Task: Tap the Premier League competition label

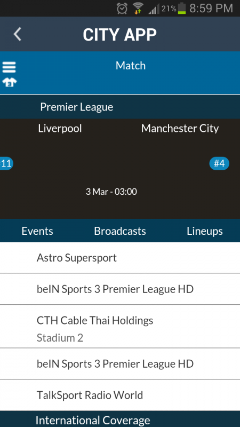Action: pos(76,107)
